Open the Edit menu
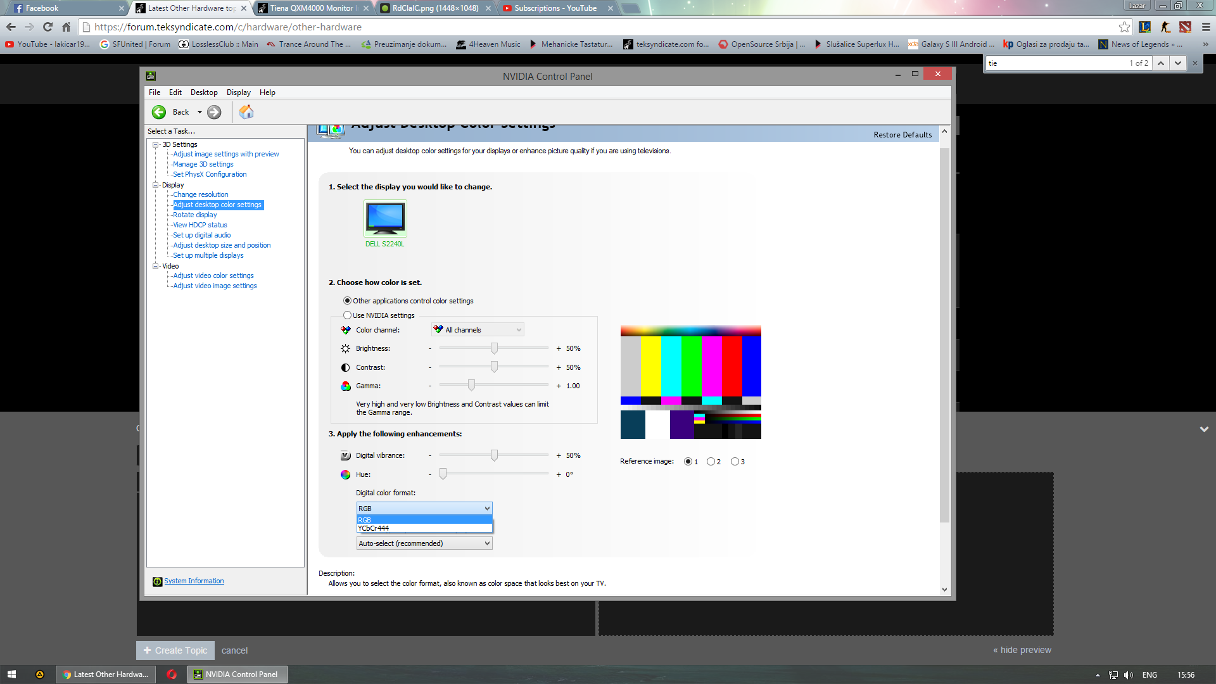The width and height of the screenshot is (1216, 684). point(175,92)
